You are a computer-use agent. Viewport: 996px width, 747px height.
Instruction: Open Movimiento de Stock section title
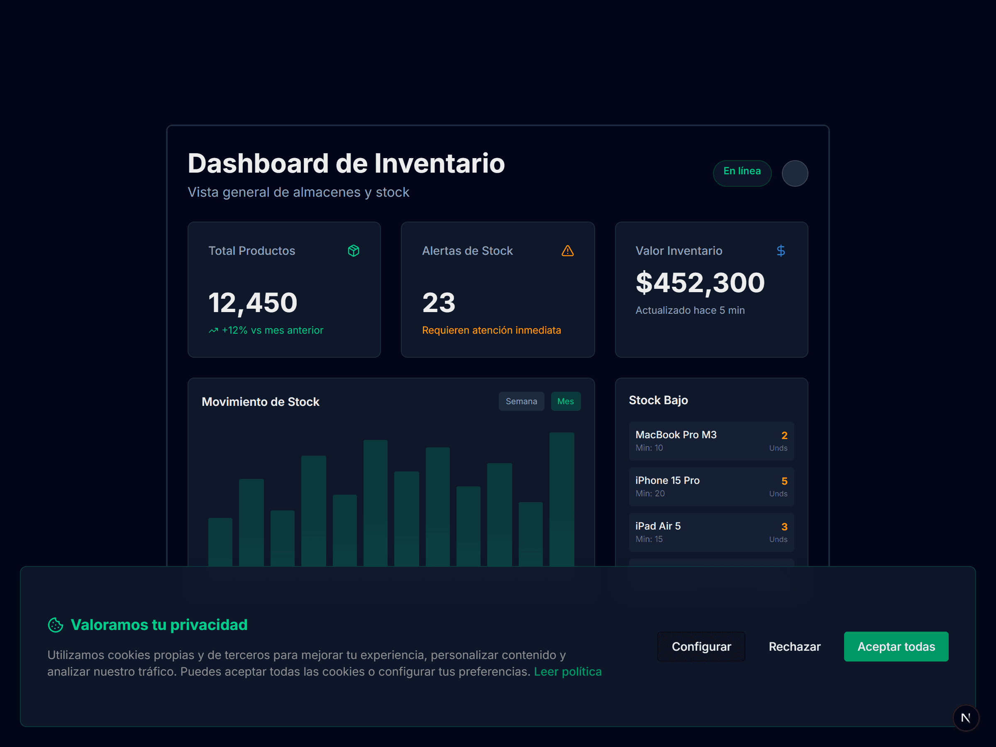tap(261, 402)
